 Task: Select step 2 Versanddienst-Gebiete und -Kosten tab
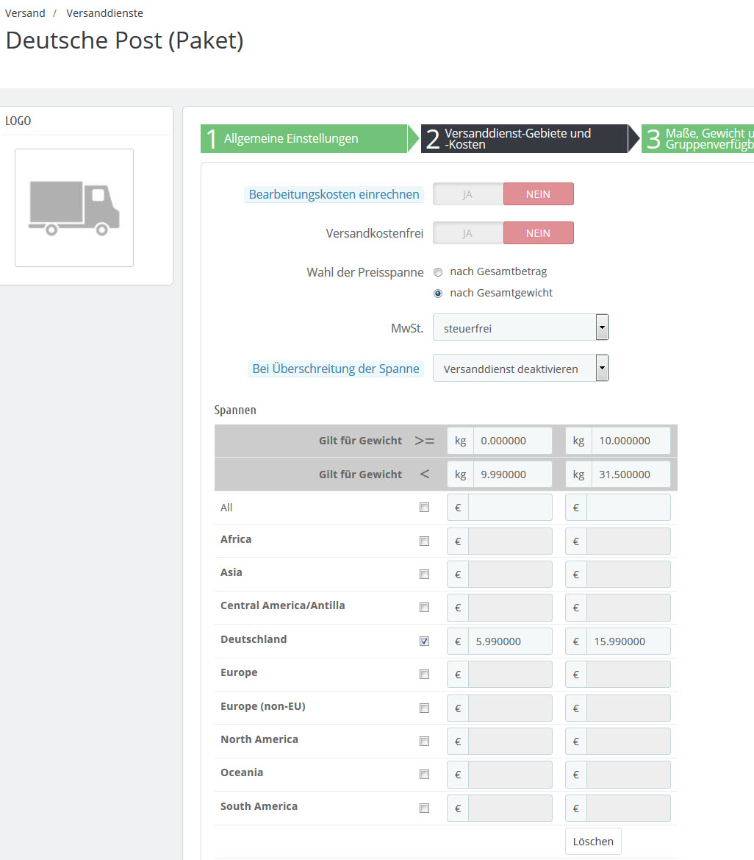coord(525,139)
